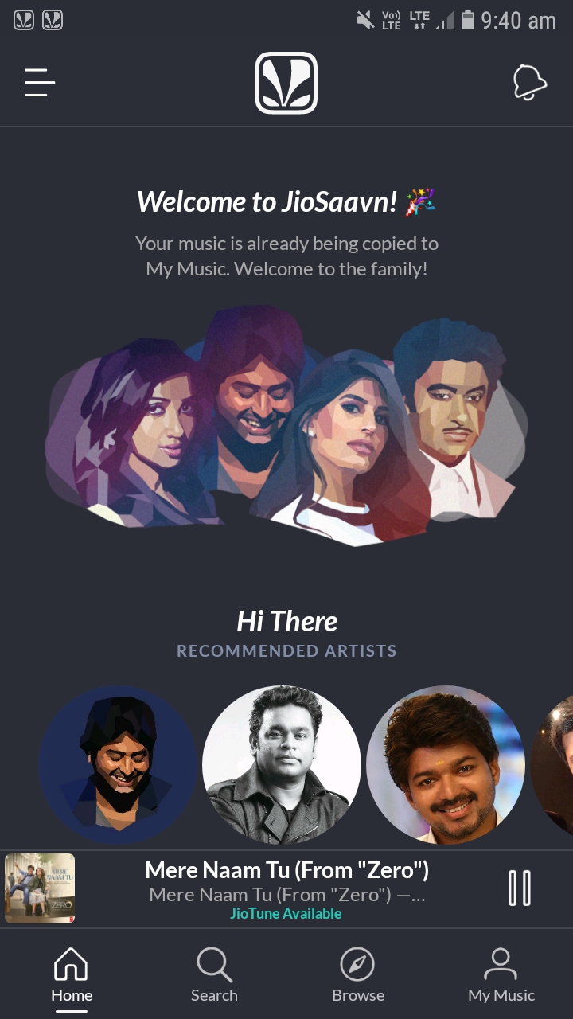This screenshot has width=573, height=1019.
Task: Tap the muted sound status icon
Action: point(365,20)
